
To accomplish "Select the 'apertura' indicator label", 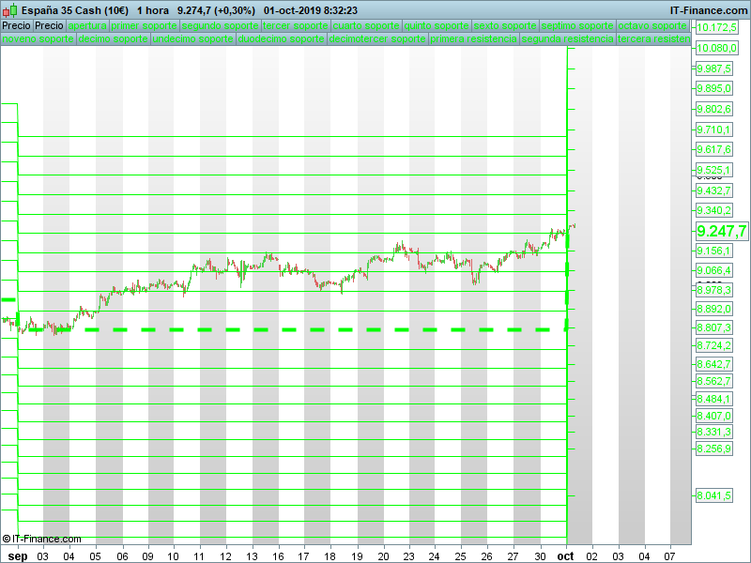I will 87,26.
